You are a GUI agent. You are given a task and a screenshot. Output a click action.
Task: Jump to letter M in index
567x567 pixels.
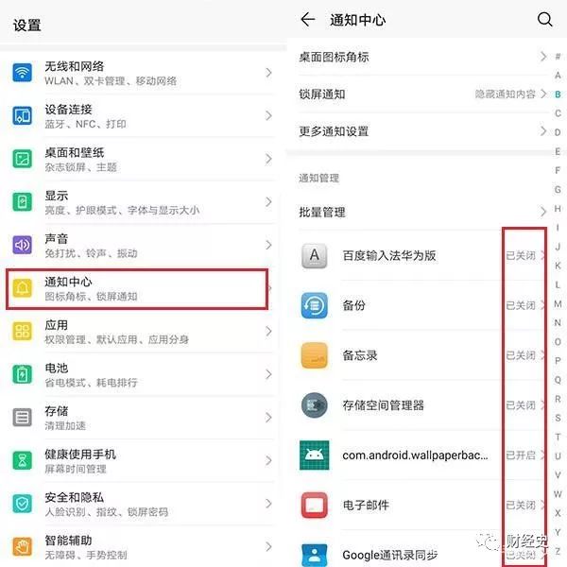point(558,304)
